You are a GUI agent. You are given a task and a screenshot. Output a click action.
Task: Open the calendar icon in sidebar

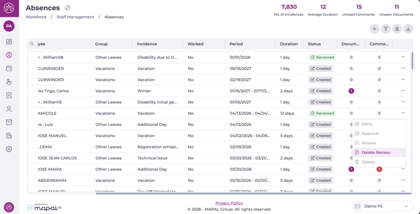pyautogui.click(x=9, y=68)
